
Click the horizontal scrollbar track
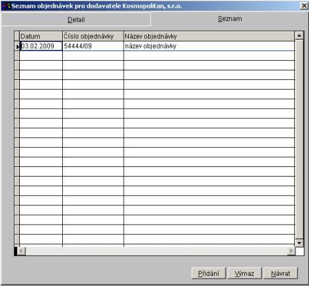156,251
